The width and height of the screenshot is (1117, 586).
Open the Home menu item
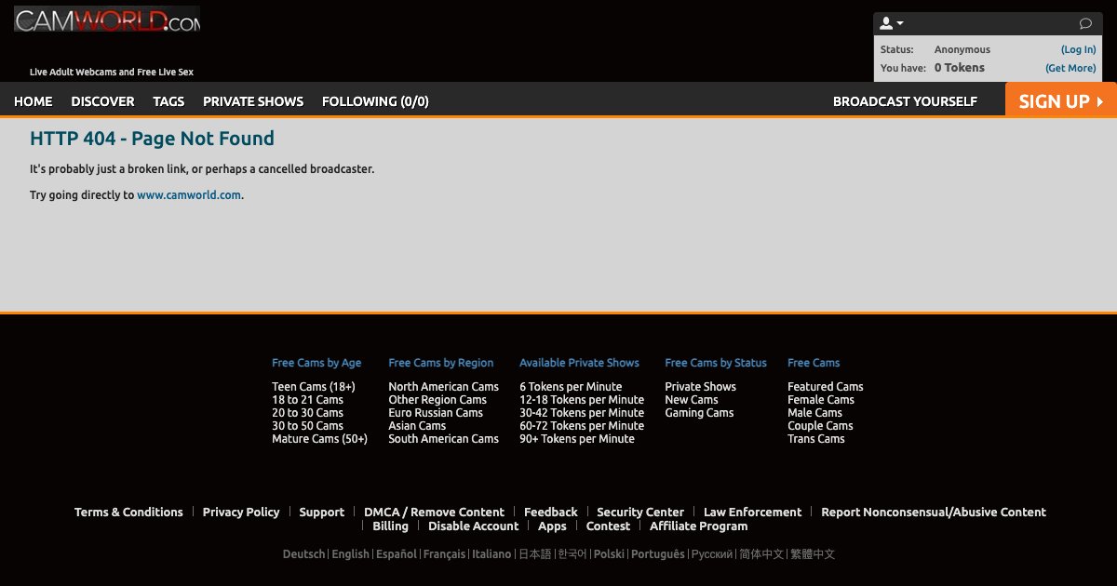34,101
